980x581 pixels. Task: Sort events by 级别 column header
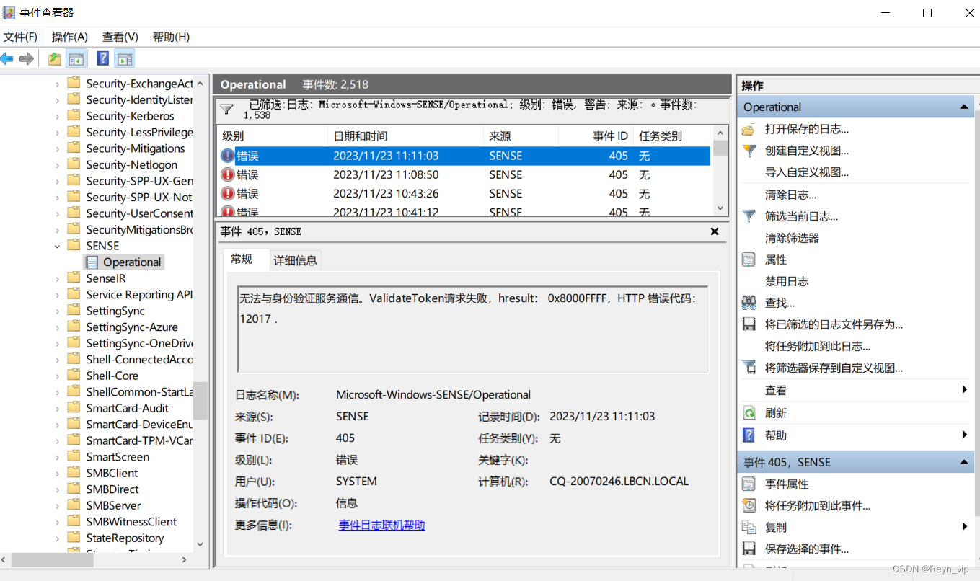point(272,136)
